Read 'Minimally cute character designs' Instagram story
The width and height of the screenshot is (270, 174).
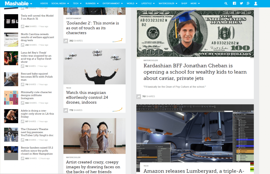[36, 95]
